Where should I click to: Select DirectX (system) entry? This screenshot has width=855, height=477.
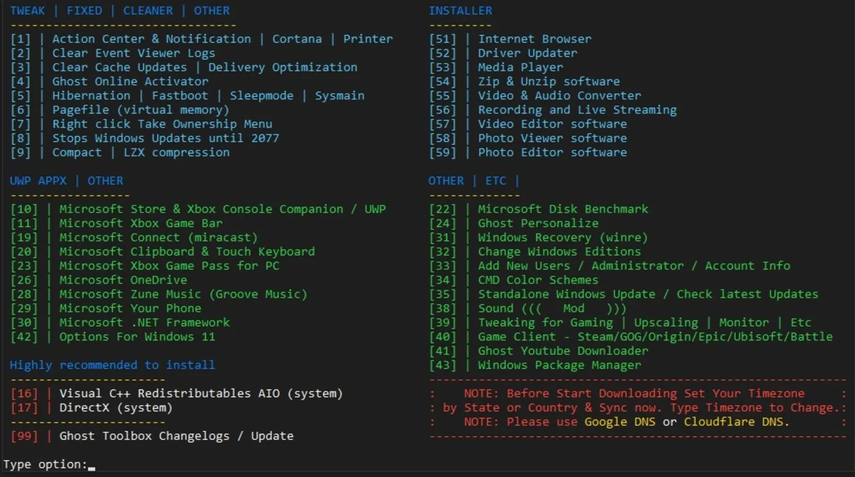[92, 408]
